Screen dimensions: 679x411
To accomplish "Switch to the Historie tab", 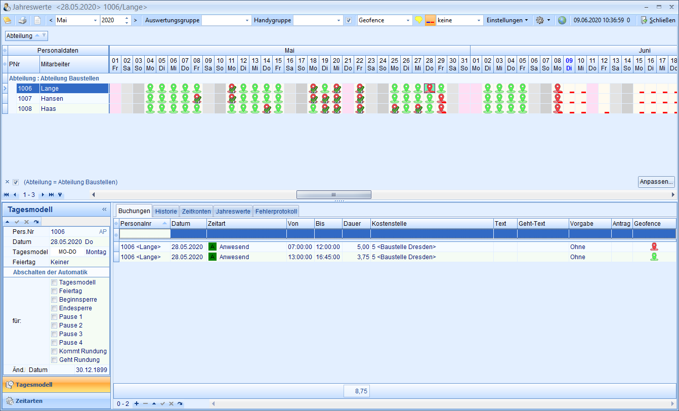I will pyautogui.click(x=166, y=211).
